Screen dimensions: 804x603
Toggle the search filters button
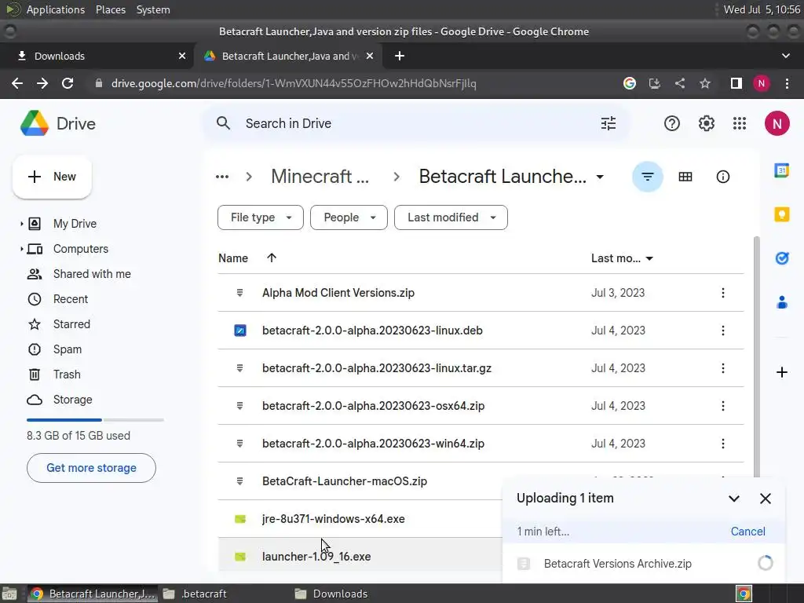pos(648,177)
